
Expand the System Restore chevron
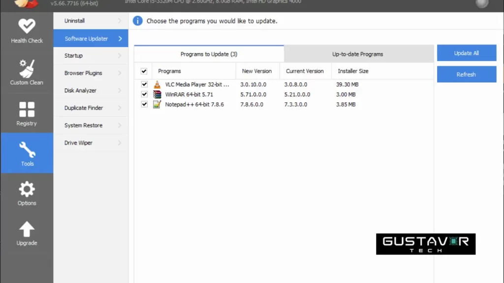coord(120,125)
